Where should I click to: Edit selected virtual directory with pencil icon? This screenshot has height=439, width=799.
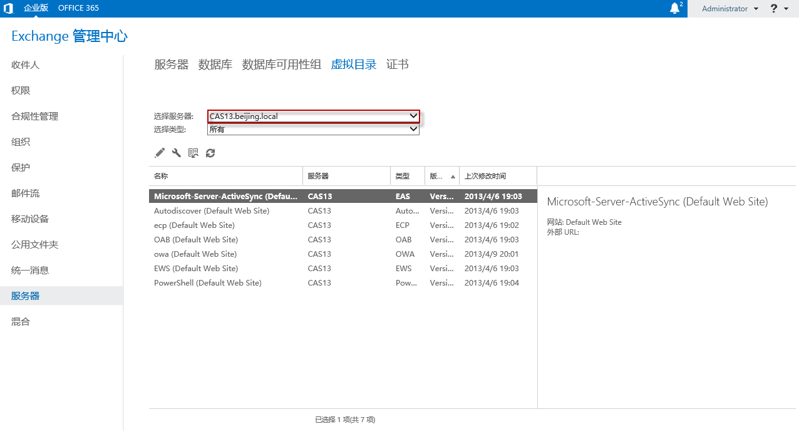point(160,153)
